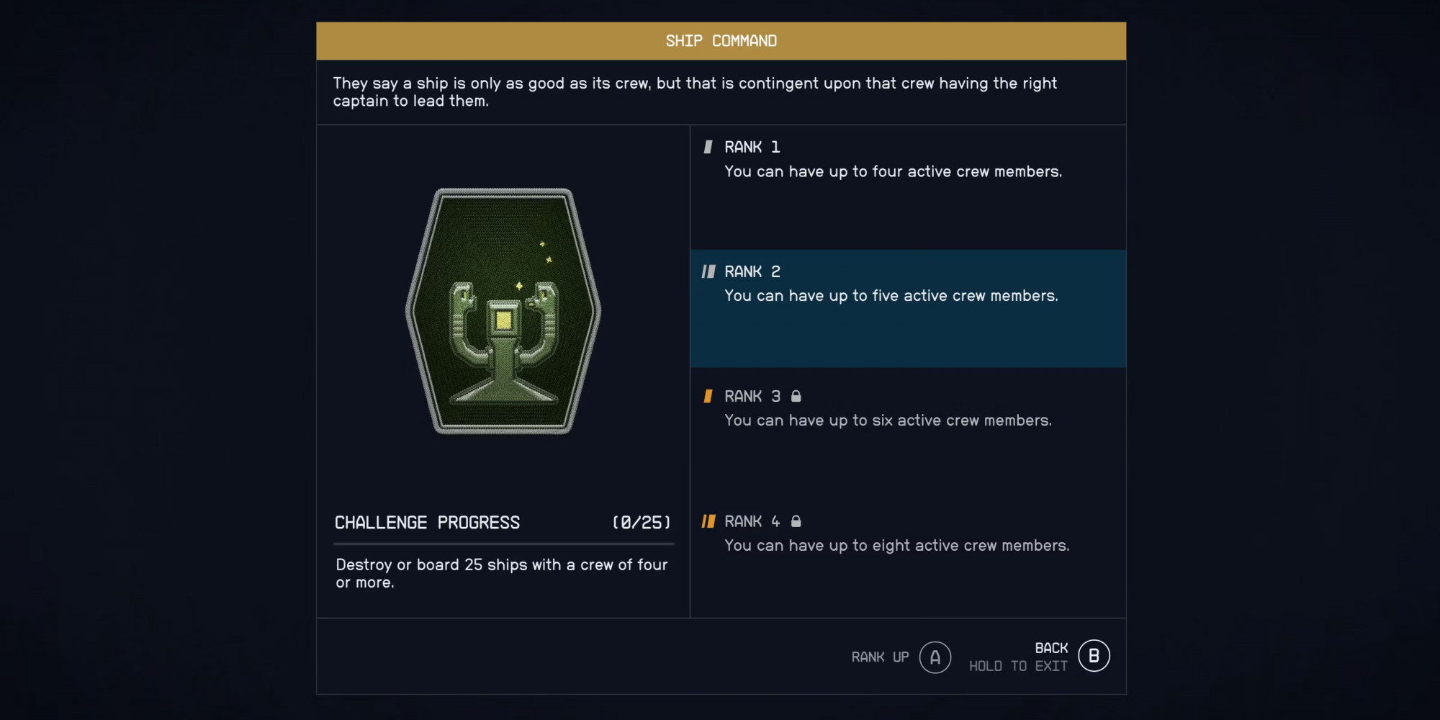Click the Rank 1 single-bar insignia

click(x=708, y=147)
